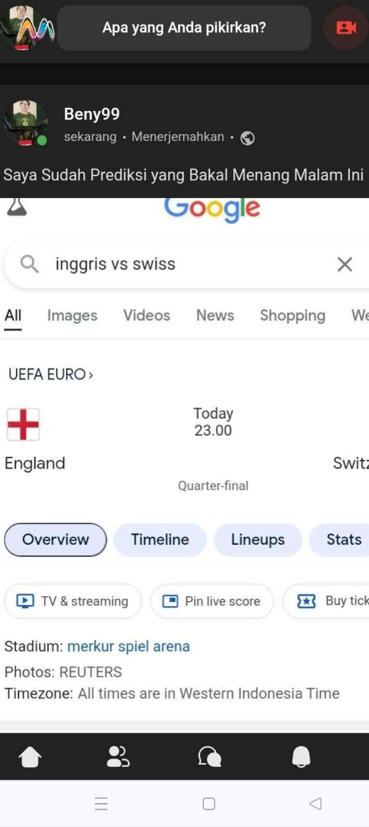Go to Facebook home icon

click(x=30, y=757)
